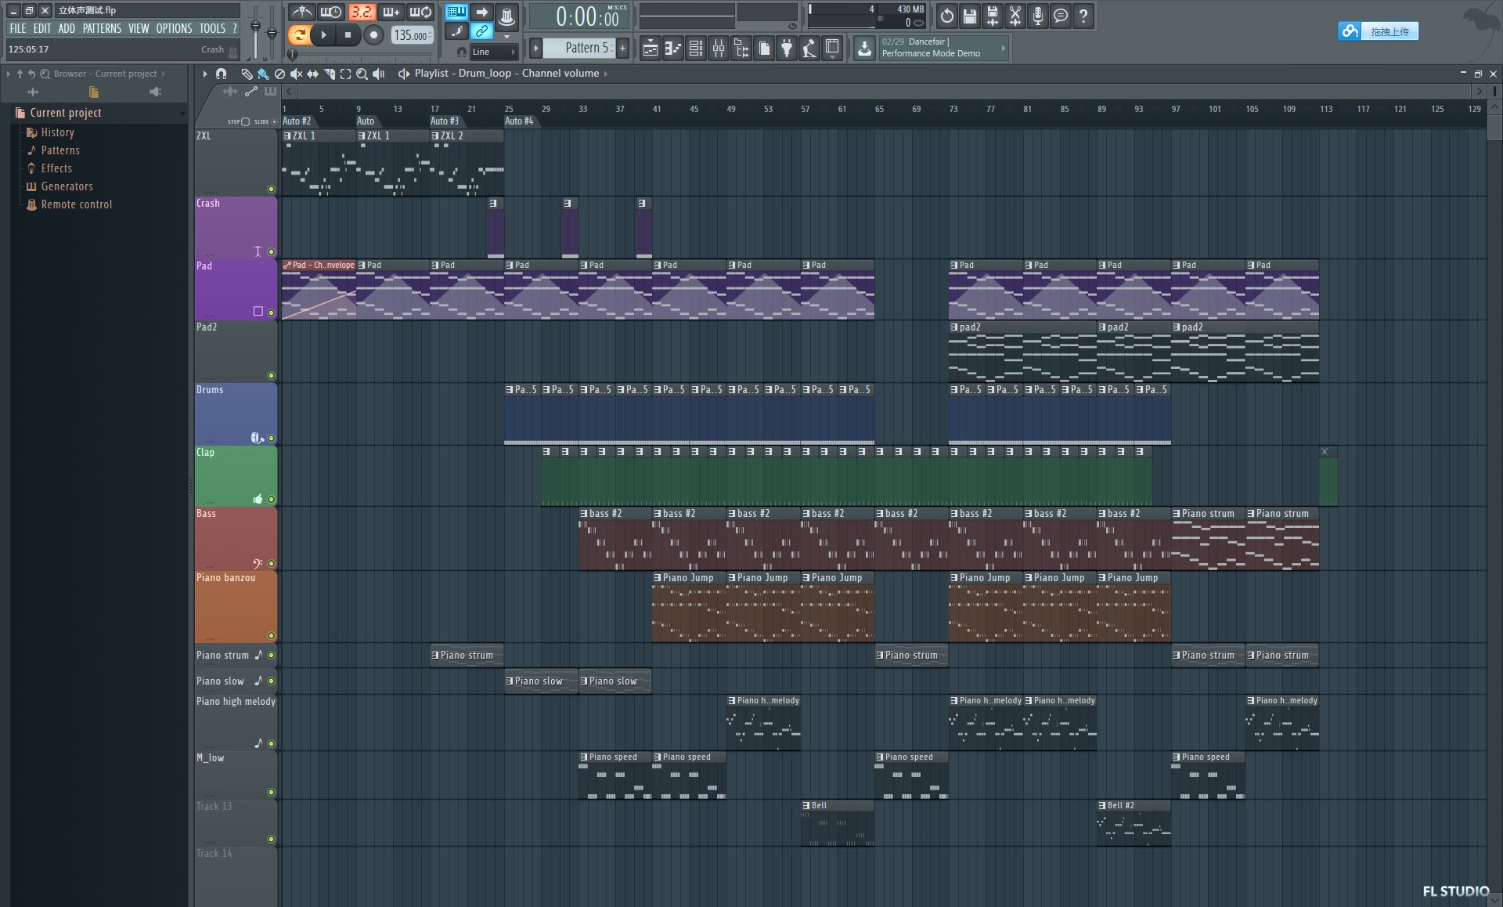Open the EDIT menu
Screen dimensions: 1503x907
point(41,28)
